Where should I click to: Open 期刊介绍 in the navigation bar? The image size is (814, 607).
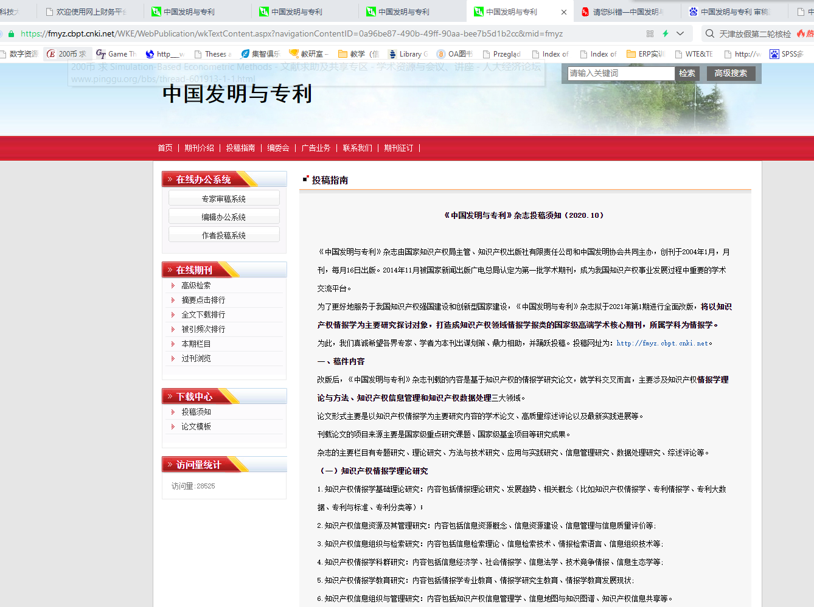200,148
